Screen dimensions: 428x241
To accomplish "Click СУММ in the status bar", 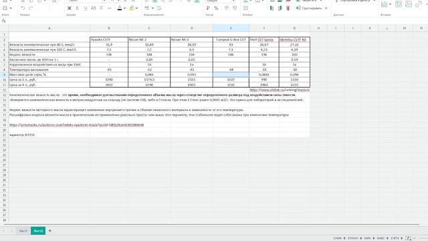I will tap(337, 238).
